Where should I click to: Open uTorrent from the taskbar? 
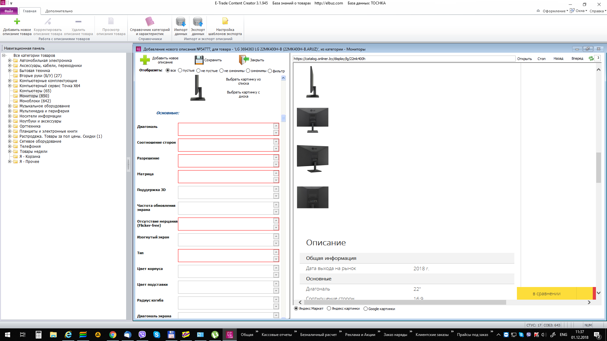(215, 335)
